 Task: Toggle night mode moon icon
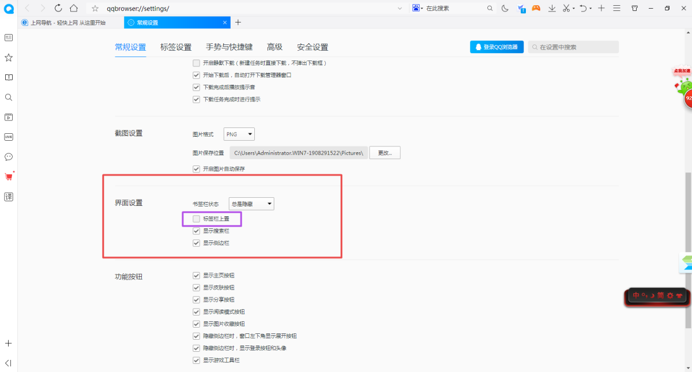pos(505,8)
